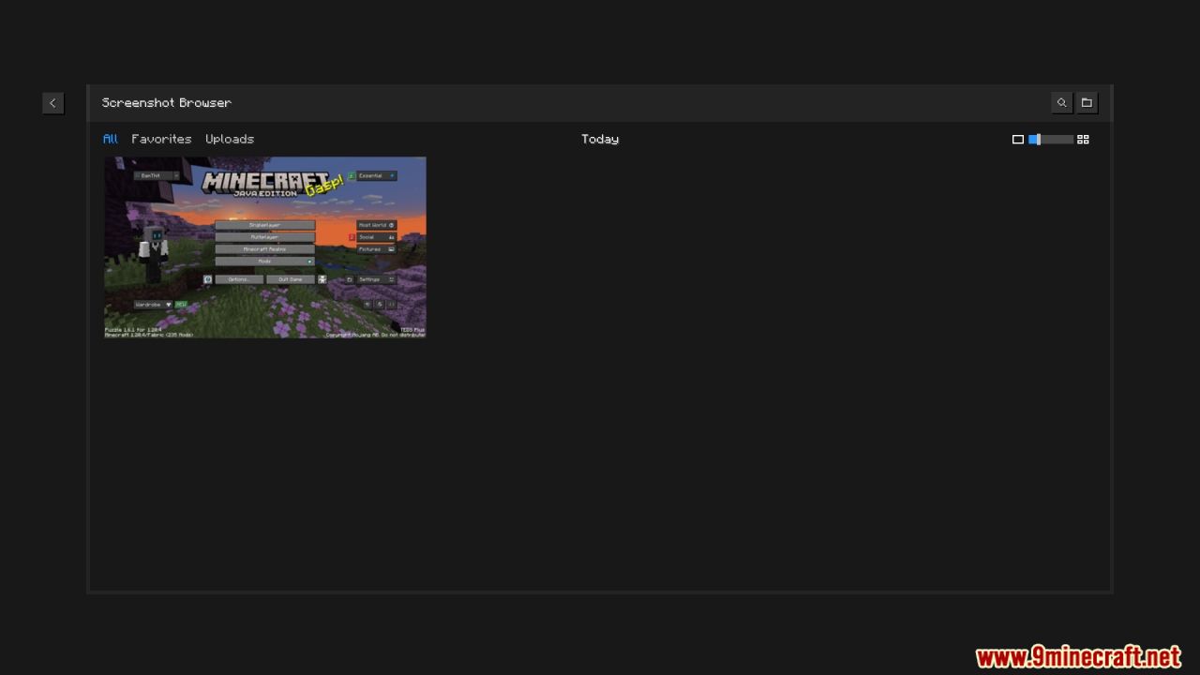Adjust the thumbnail size slider
Image resolution: width=1200 pixels, height=675 pixels.
pos(1051,140)
